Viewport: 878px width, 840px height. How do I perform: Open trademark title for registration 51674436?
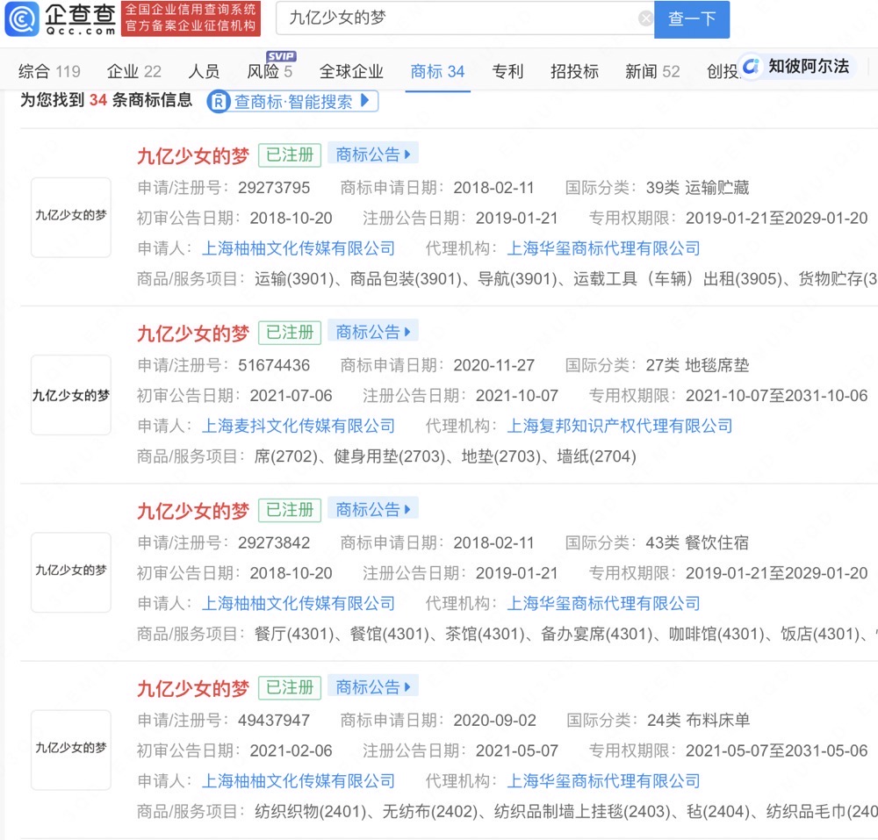click(x=193, y=333)
